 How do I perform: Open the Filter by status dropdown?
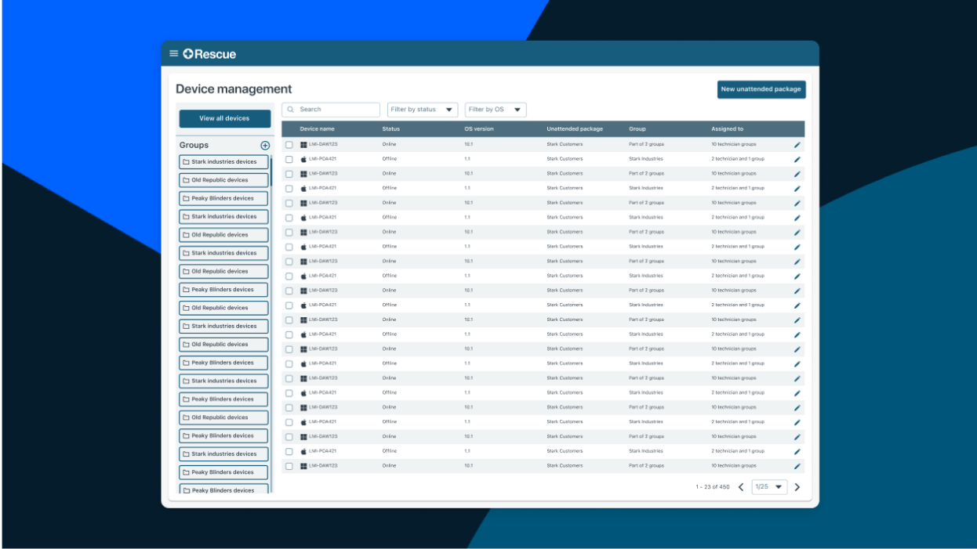click(422, 110)
